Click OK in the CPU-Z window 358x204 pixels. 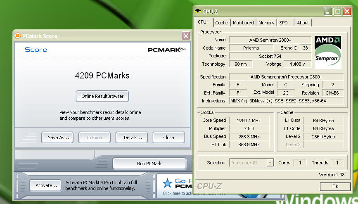(x=335, y=187)
